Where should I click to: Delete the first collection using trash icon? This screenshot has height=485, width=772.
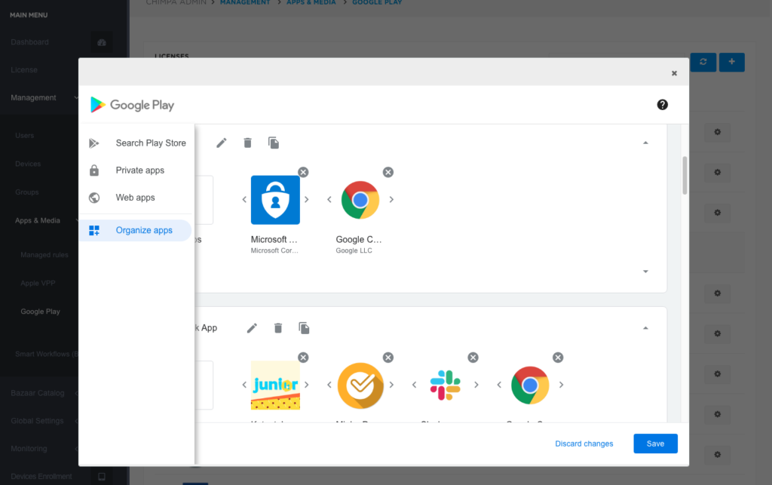tap(247, 143)
